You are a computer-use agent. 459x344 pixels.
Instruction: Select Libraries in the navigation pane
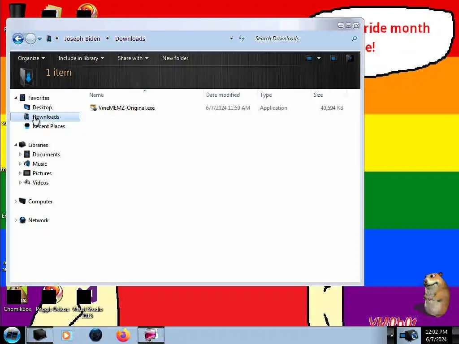pyautogui.click(x=38, y=145)
